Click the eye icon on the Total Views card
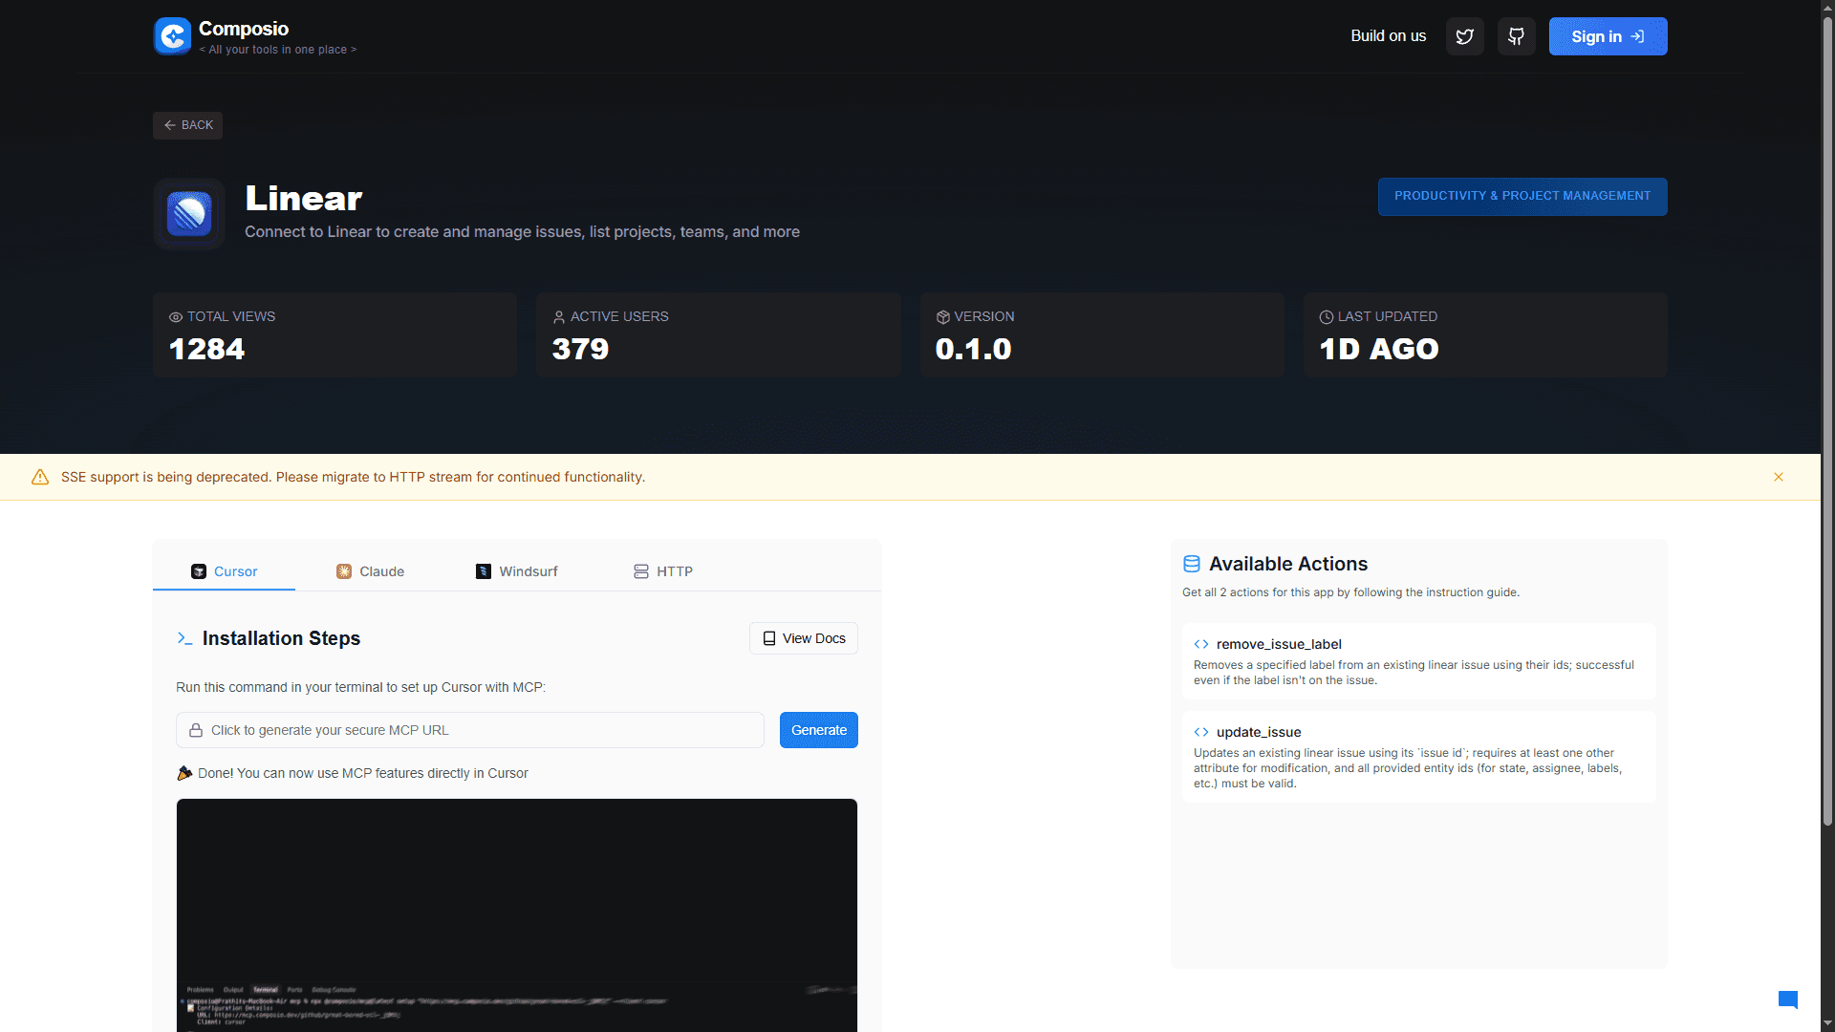Screen dimensions: 1835x1032 click(175, 316)
